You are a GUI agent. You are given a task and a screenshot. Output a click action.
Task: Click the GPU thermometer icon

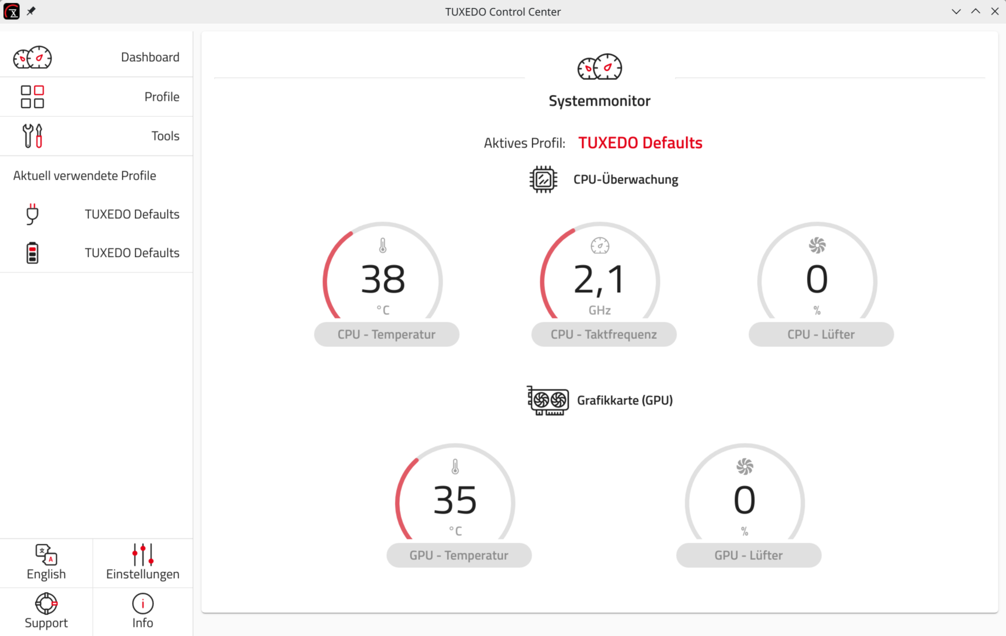pyautogui.click(x=455, y=467)
